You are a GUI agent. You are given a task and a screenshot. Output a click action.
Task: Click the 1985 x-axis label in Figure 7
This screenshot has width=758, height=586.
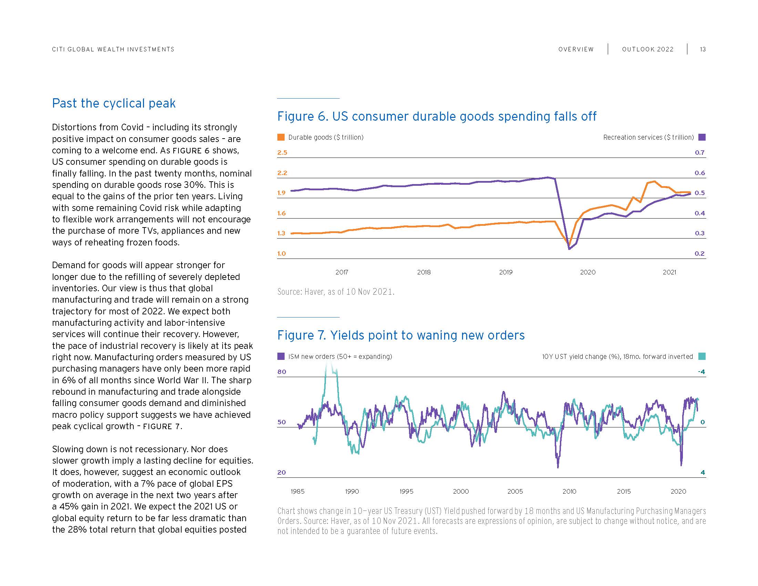pyautogui.click(x=297, y=491)
